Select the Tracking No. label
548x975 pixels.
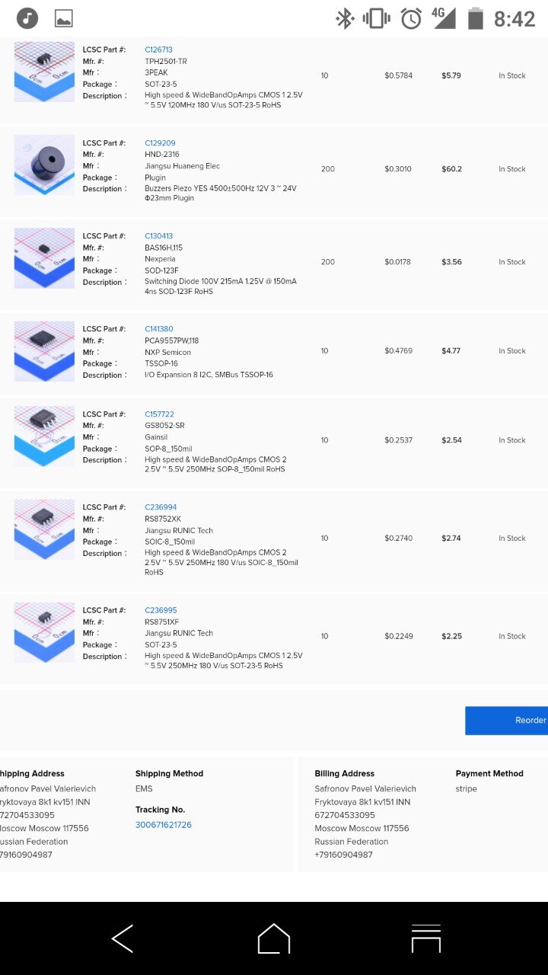click(160, 810)
